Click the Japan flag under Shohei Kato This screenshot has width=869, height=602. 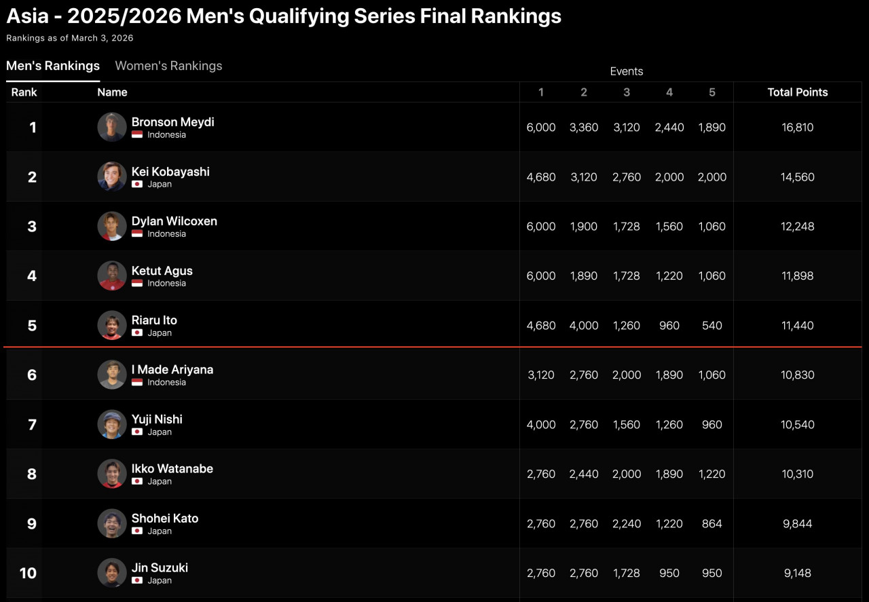coord(137,531)
